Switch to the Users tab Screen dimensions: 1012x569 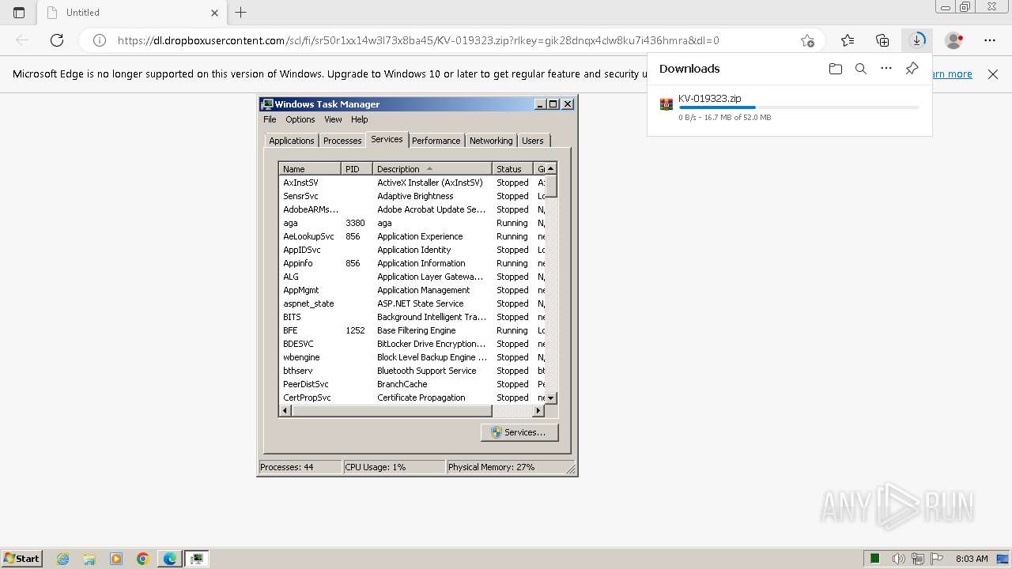[533, 141]
